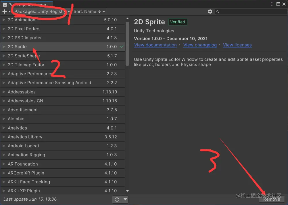
Task: Click the View documentation link
Action: pyautogui.click(x=155, y=45)
